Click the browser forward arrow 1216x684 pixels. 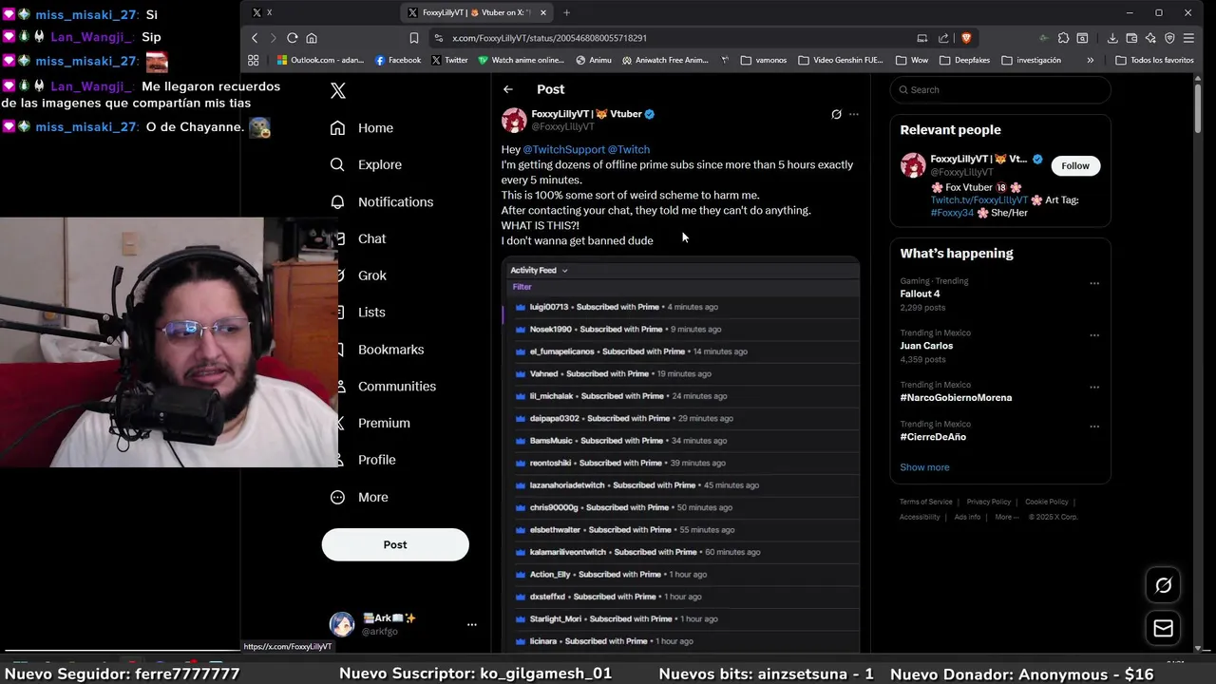pos(273,38)
